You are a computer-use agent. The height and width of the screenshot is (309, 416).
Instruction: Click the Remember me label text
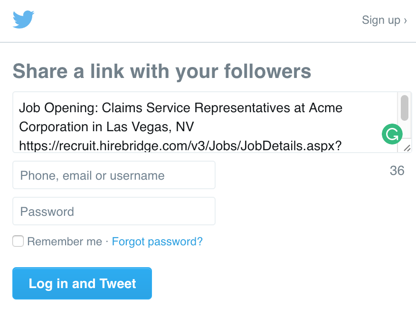[x=65, y=241]
